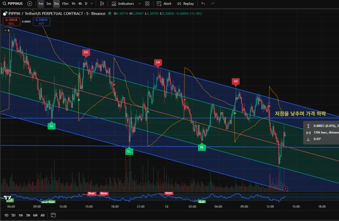Click the TradingView logo
The image size is (339, 221).
8,198
